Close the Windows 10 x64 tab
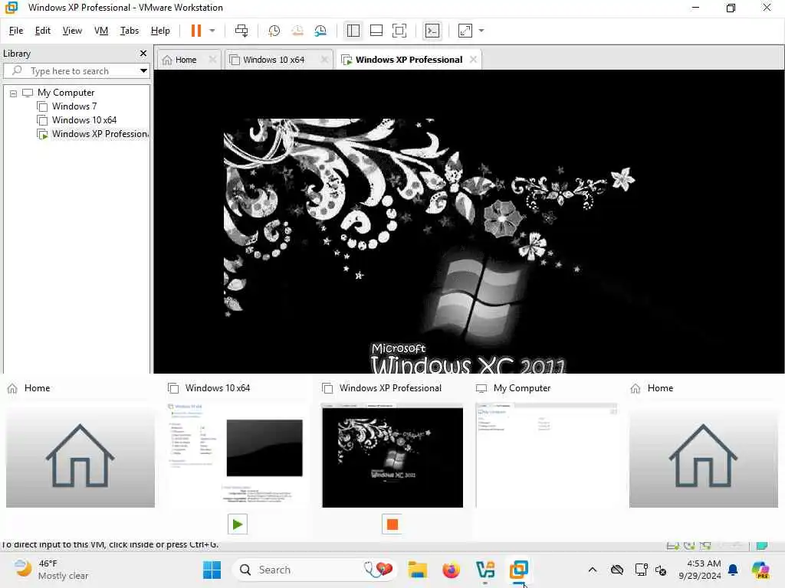This screenshot has width=785, height=588. (324, 60)
